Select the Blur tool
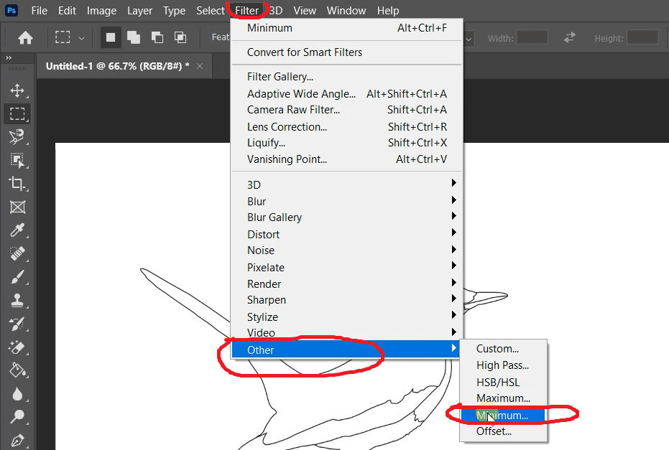This screenshot has height=450, width=669. [17, 394]
